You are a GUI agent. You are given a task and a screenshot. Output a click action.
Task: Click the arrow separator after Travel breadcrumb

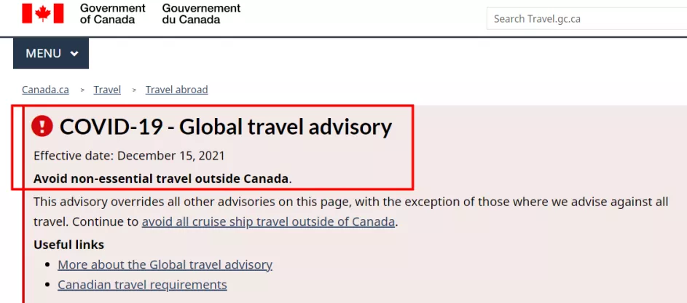(x=134, y=90)
